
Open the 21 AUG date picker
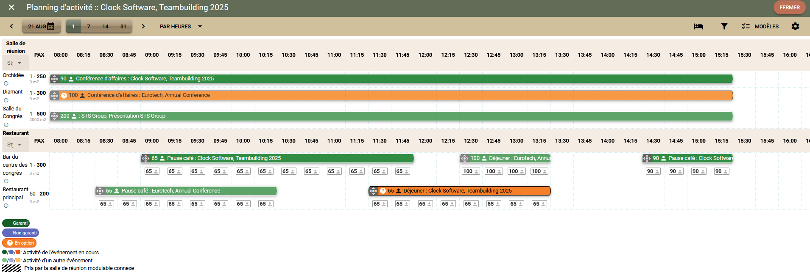pos(42,26)
